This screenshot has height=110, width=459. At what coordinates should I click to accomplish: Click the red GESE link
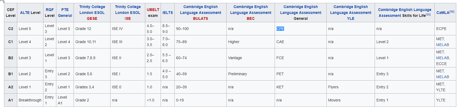point(92,18)
